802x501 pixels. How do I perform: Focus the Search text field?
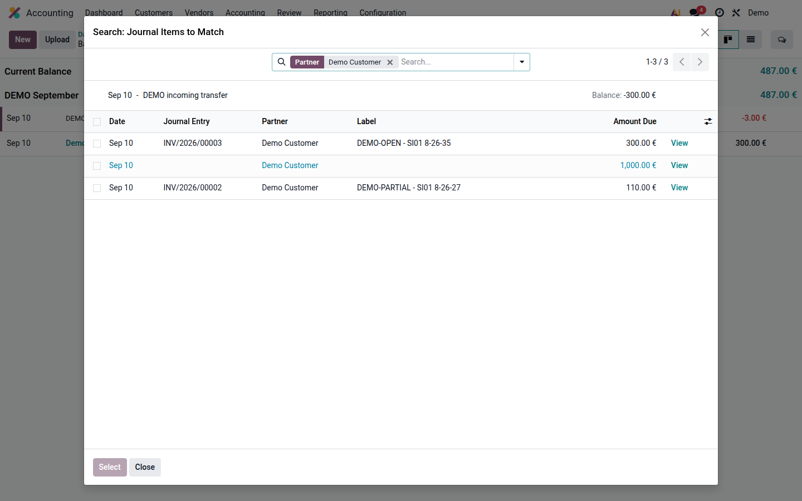coord(456,62)
